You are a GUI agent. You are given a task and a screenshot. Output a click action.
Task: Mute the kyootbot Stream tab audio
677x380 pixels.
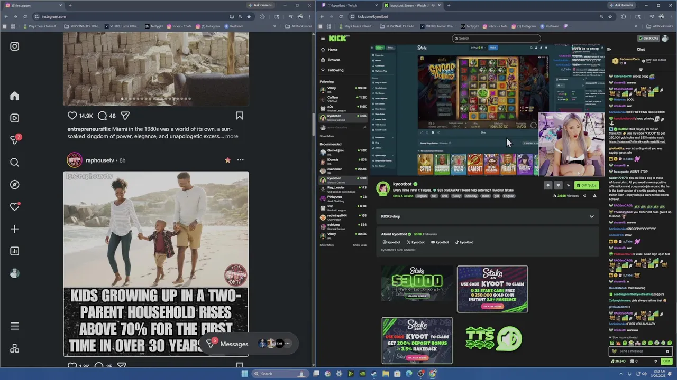point(433,5)
